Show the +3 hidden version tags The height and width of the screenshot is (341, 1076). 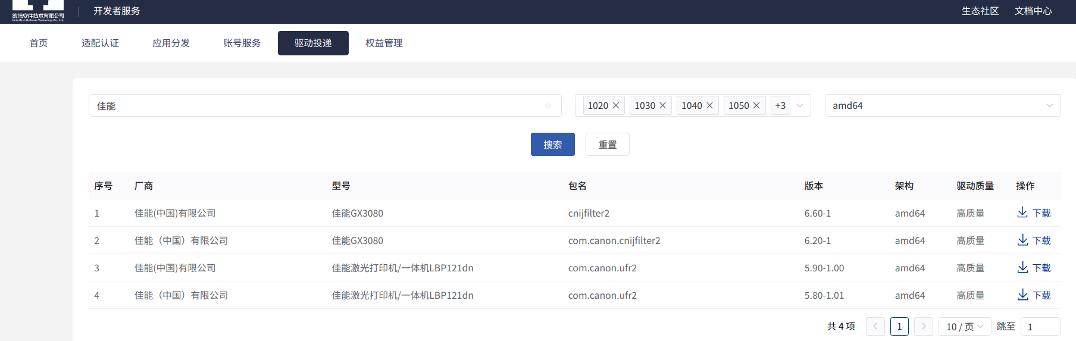click(x=780, y=105)
